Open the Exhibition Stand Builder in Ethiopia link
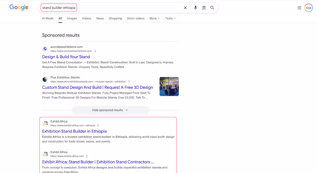The image size is (317, 173). tap(74, 131)
